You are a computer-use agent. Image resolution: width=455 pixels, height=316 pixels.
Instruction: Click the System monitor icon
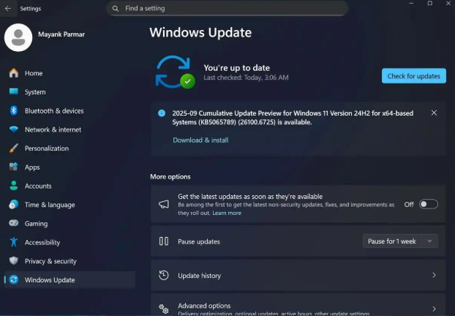click(14, 91)
